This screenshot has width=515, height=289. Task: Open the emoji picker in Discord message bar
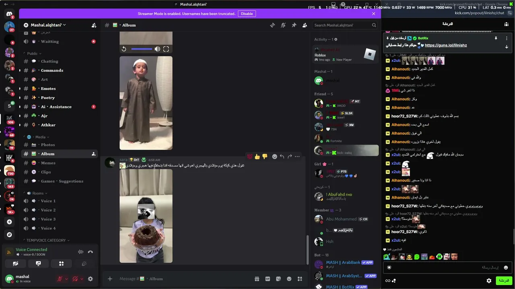click(289, 279)
